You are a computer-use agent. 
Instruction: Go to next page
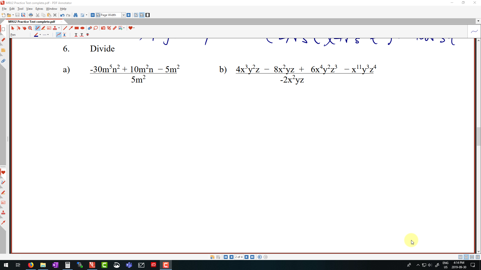click(x=247, y=257)
